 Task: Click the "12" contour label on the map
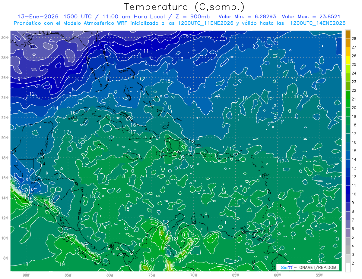click(x=32, y=94)
